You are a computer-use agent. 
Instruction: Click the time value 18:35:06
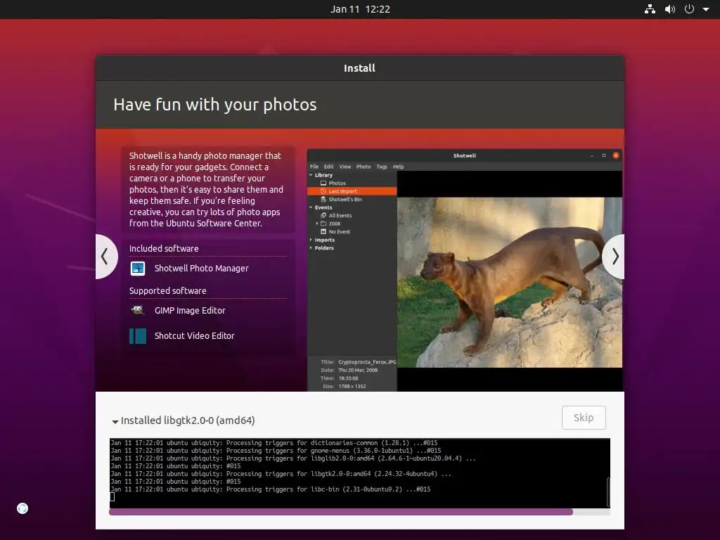point(348,378)
